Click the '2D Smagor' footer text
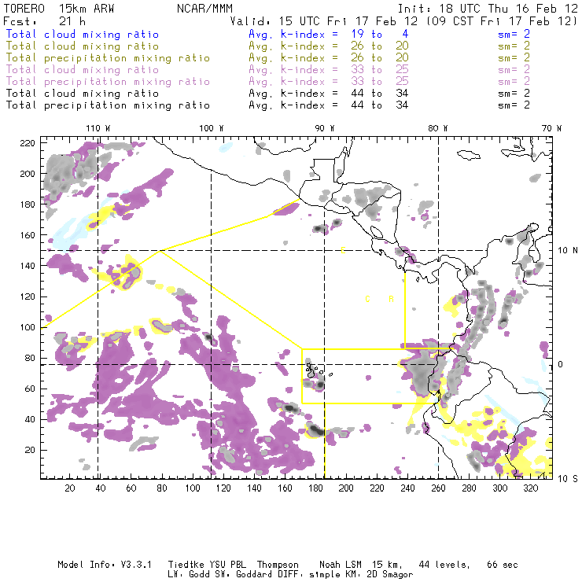This screenshot has height=582, width=582. tap(390, 575)
